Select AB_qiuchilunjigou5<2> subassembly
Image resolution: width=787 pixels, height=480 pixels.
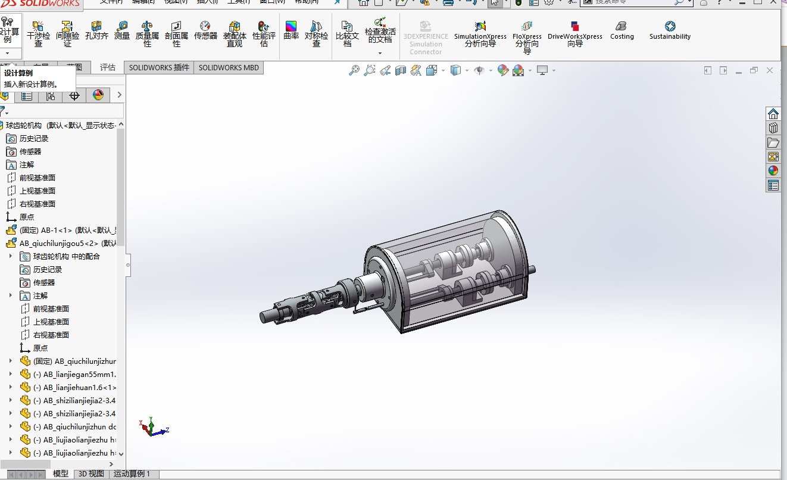[x=61, y=243]
